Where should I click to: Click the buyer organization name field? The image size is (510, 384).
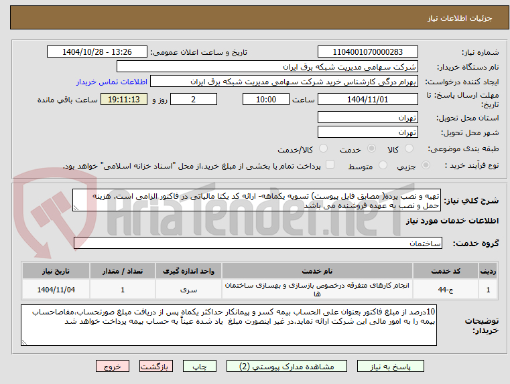pyautogui.click(x=267, y=66)
